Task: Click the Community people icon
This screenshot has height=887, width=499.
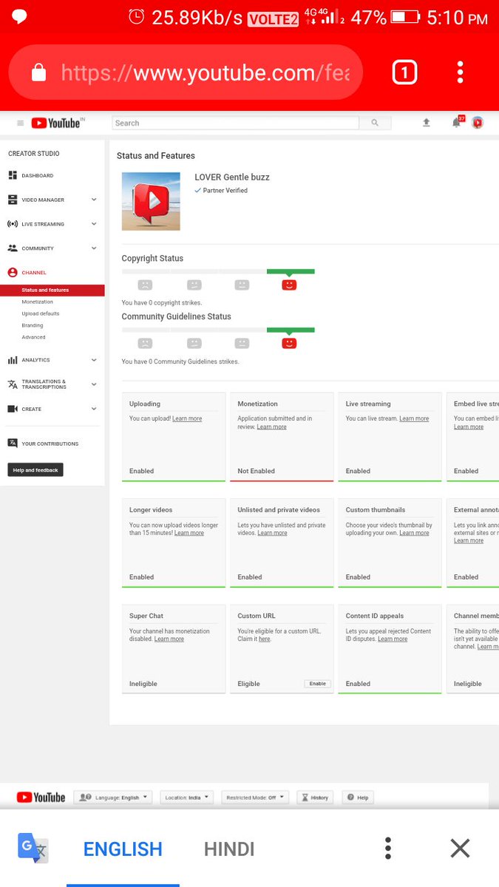Action: (x=12, y=248)
